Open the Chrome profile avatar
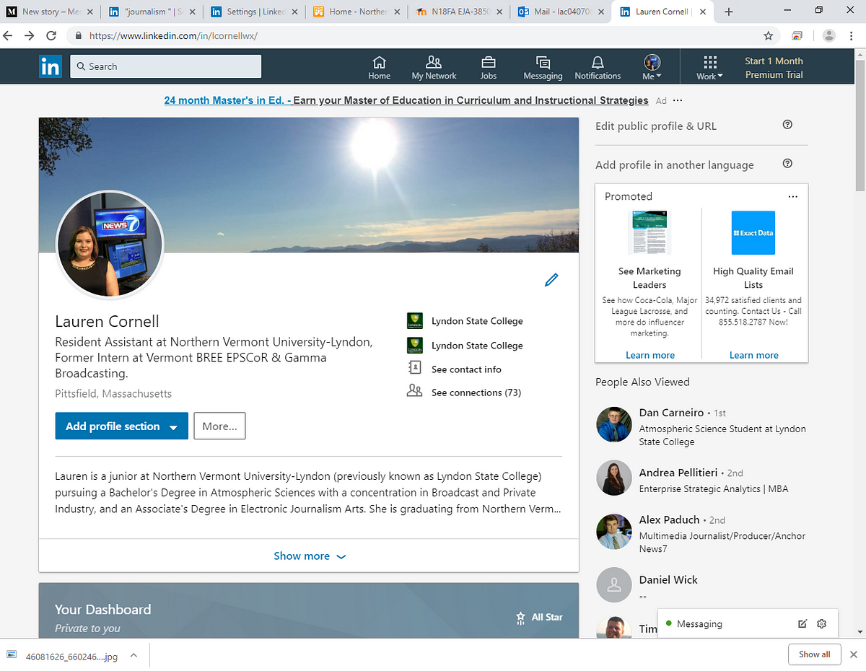Viewport: 866px width, 671px height. pyautogui.click(x=829, y=35)
